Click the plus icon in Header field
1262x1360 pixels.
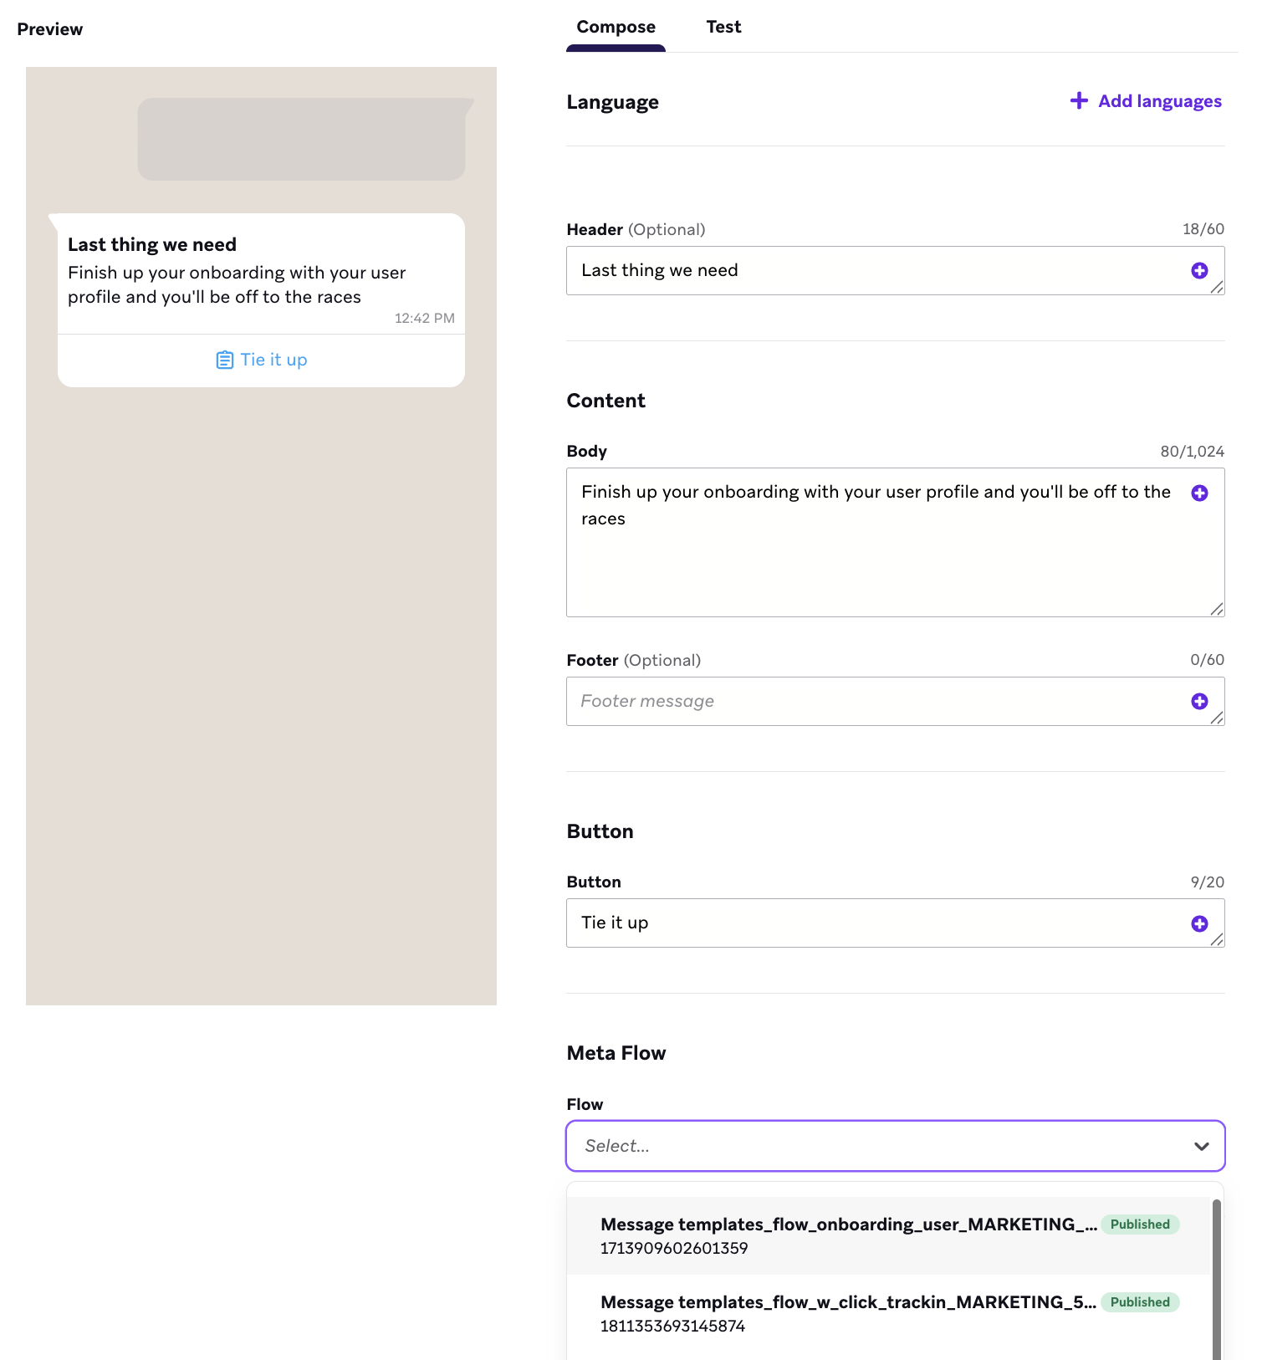[x=1198, y=270]
